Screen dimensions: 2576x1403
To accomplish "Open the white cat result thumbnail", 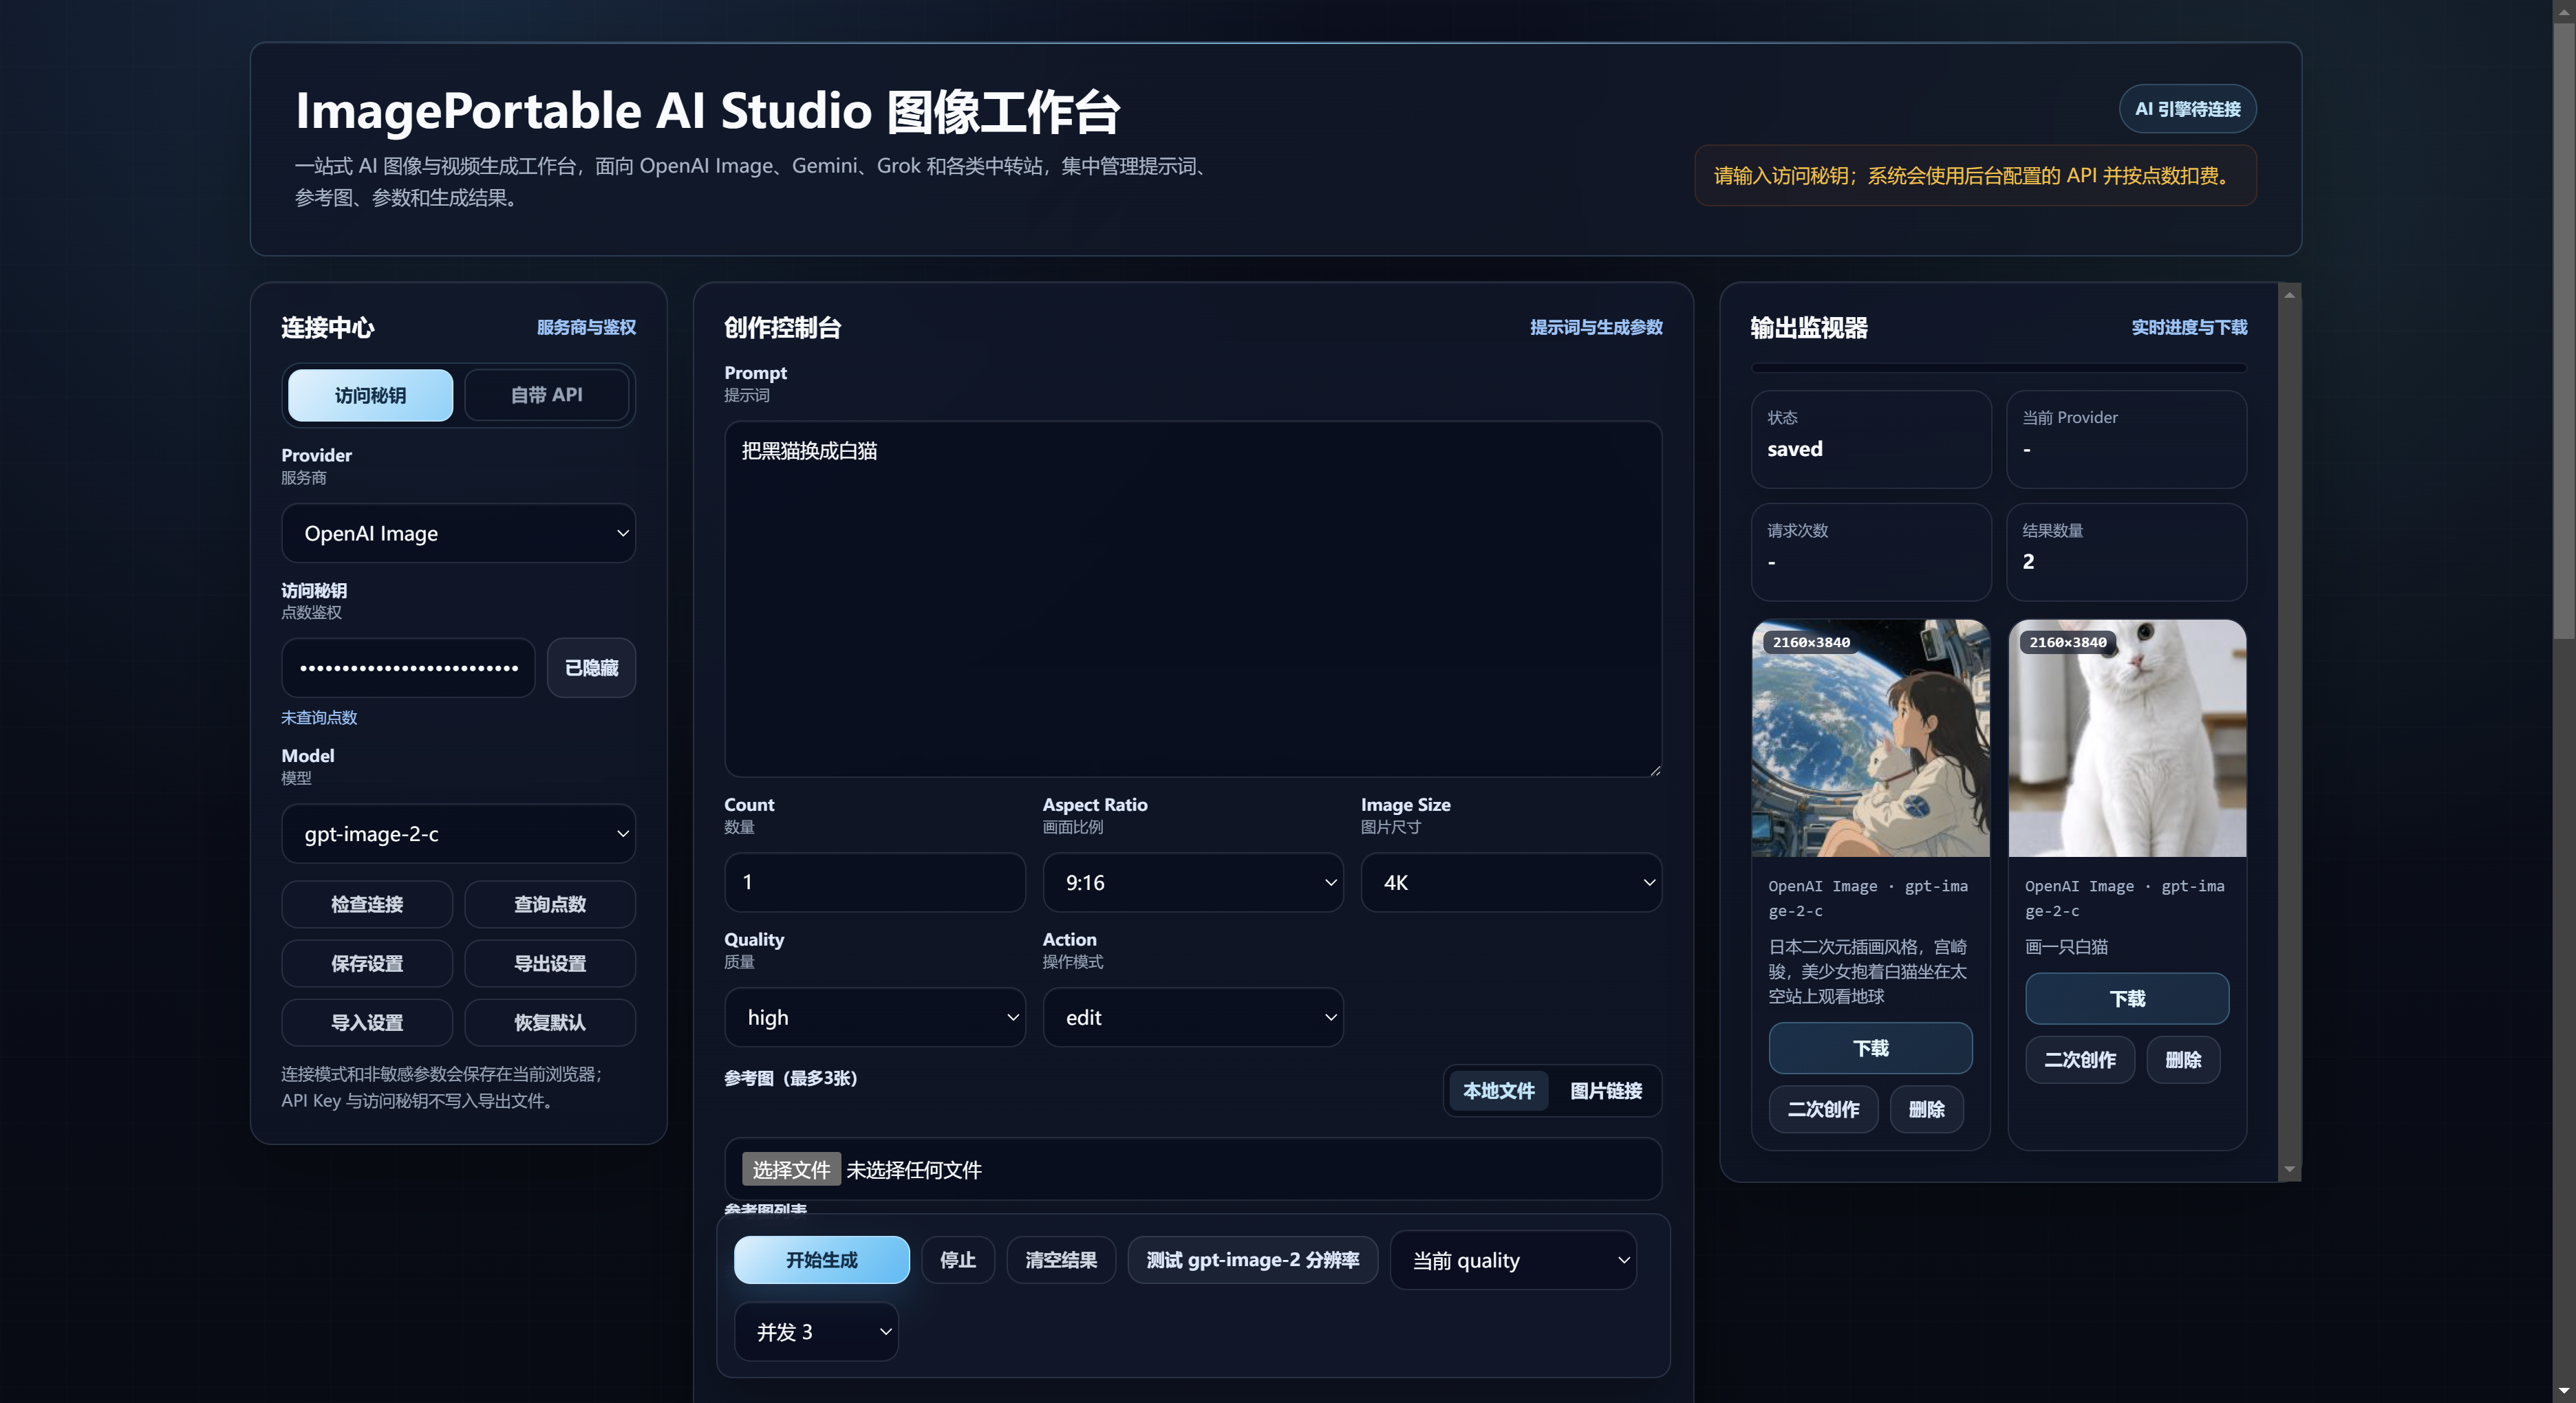I will [2127, 737].
